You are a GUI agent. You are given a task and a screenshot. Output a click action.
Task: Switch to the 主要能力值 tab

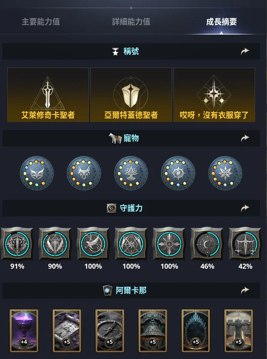click(41, 22)
